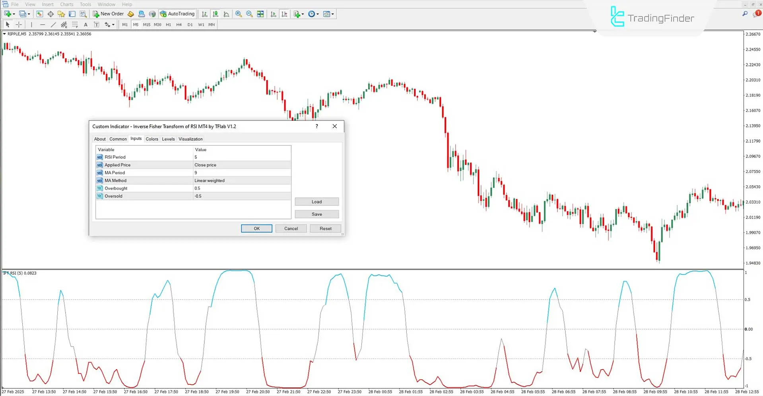Select the Crosshair tool
Image resolution: width=763 pixels, height=396 pixels.
[18, 24]
